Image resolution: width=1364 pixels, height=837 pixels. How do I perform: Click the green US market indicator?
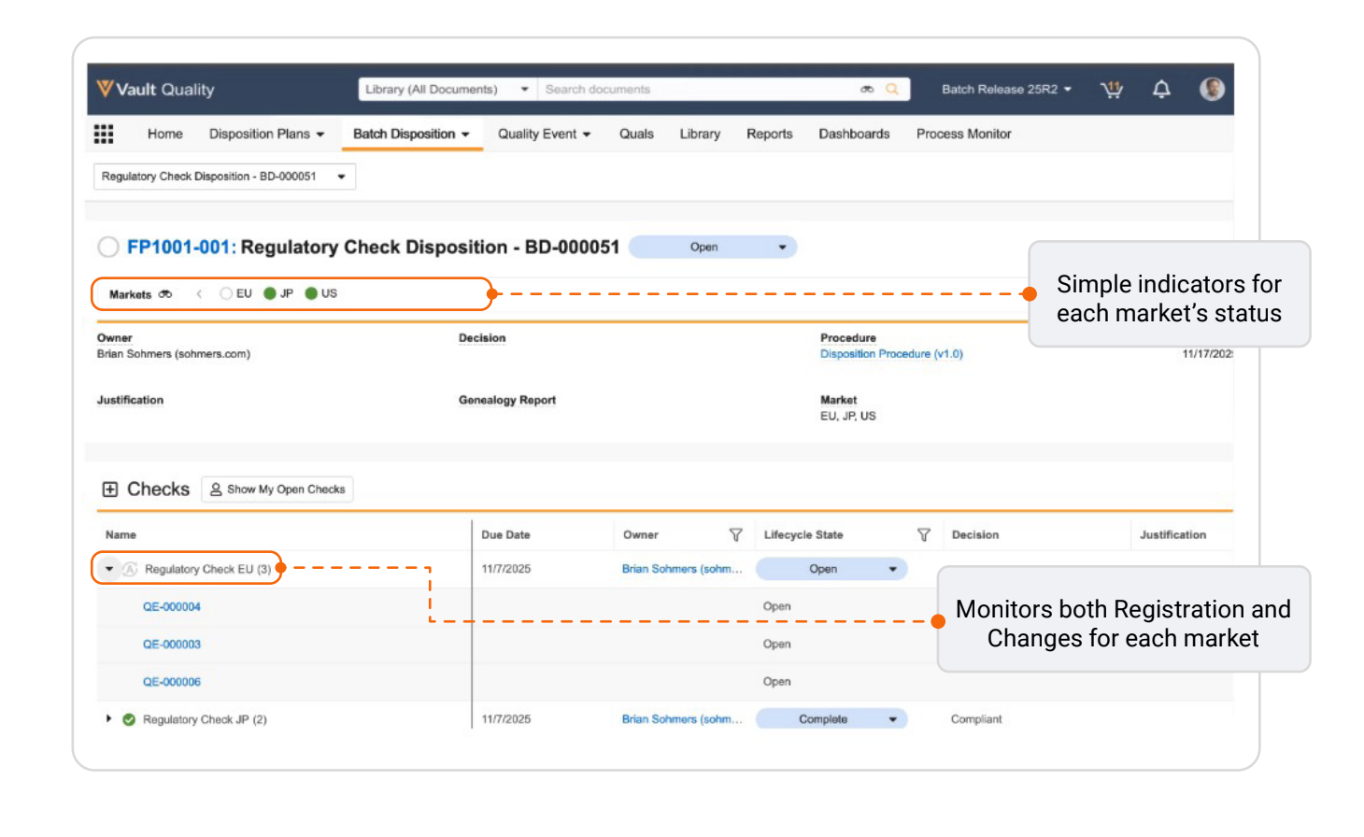(311, 293)
